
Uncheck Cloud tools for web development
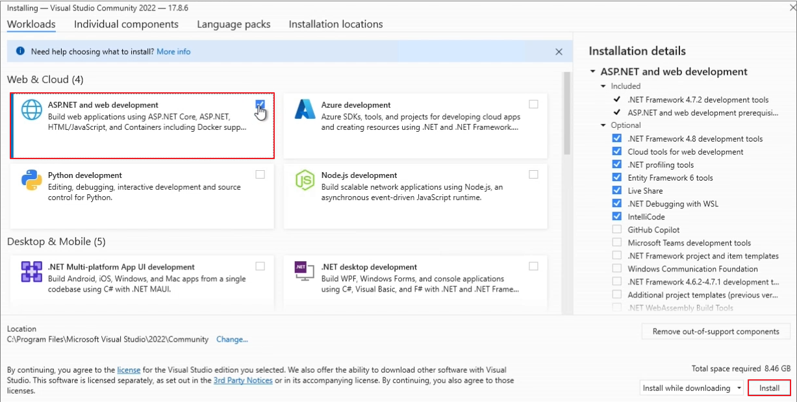click(x=616, y=151)
